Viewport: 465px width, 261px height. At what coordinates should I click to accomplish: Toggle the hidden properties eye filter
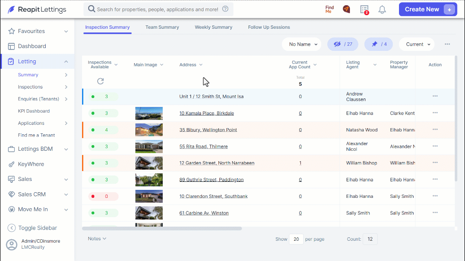coord(342,44)
